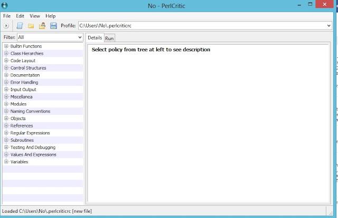Click the window resize grip in status bar

(331, 213)
